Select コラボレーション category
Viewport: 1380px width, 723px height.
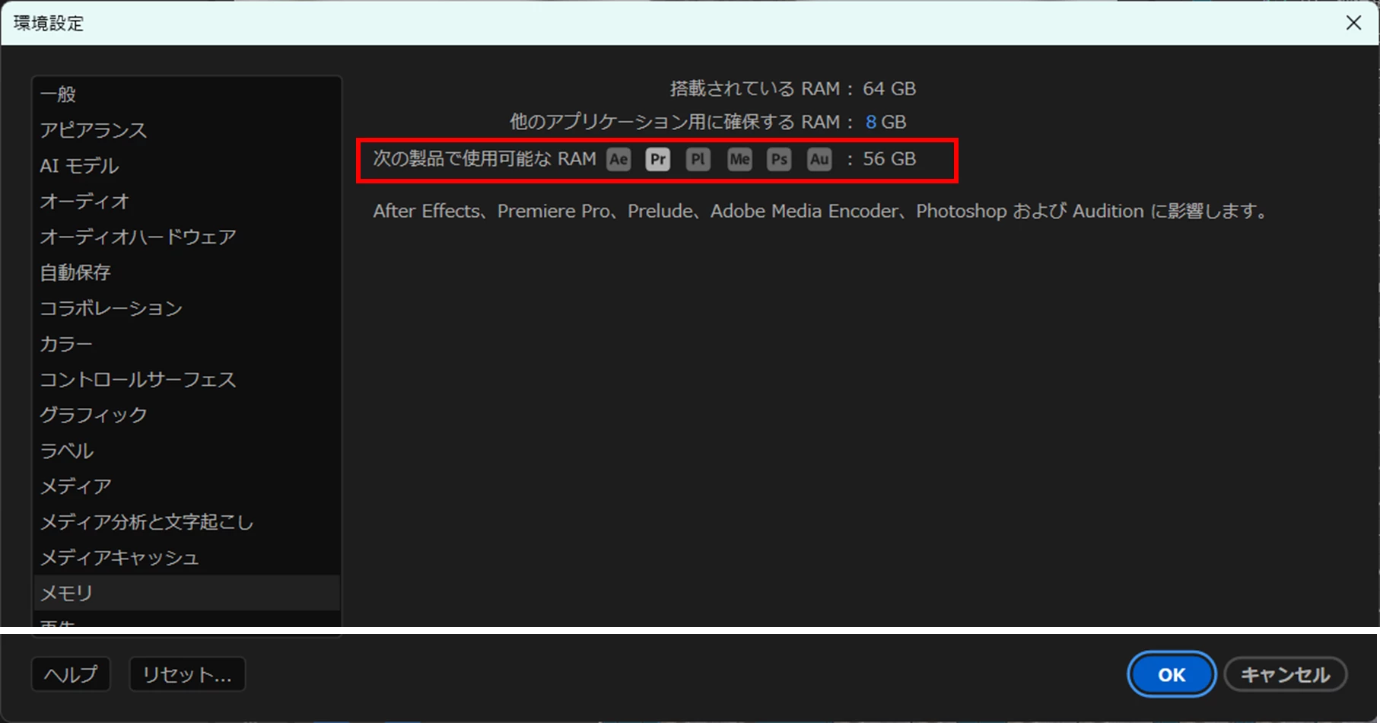186,308
